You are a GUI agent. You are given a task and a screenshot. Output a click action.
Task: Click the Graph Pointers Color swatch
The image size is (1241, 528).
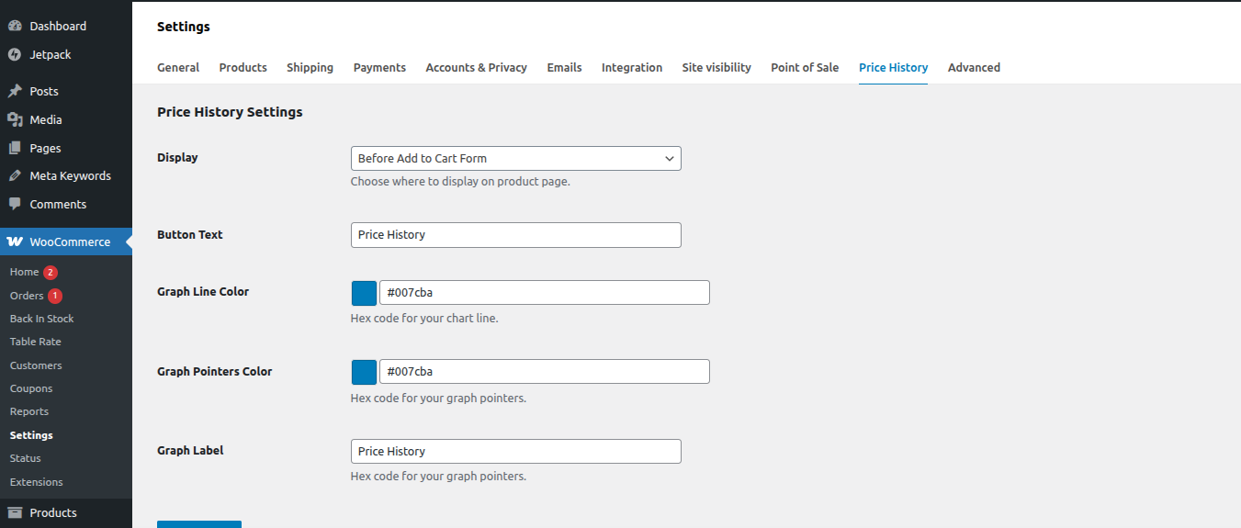(364, 372)
